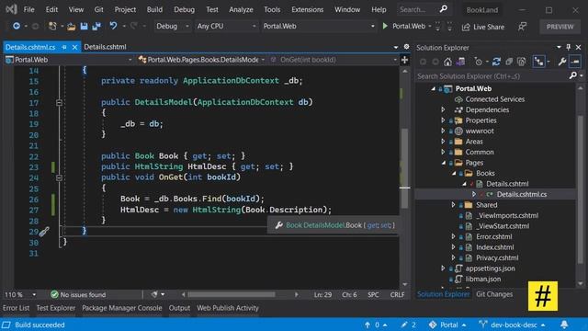The width and height of the screenshot is (588, 331).
Task: Click the PREVIEW button
Action: pyautogui.click(x=560, y=27)
